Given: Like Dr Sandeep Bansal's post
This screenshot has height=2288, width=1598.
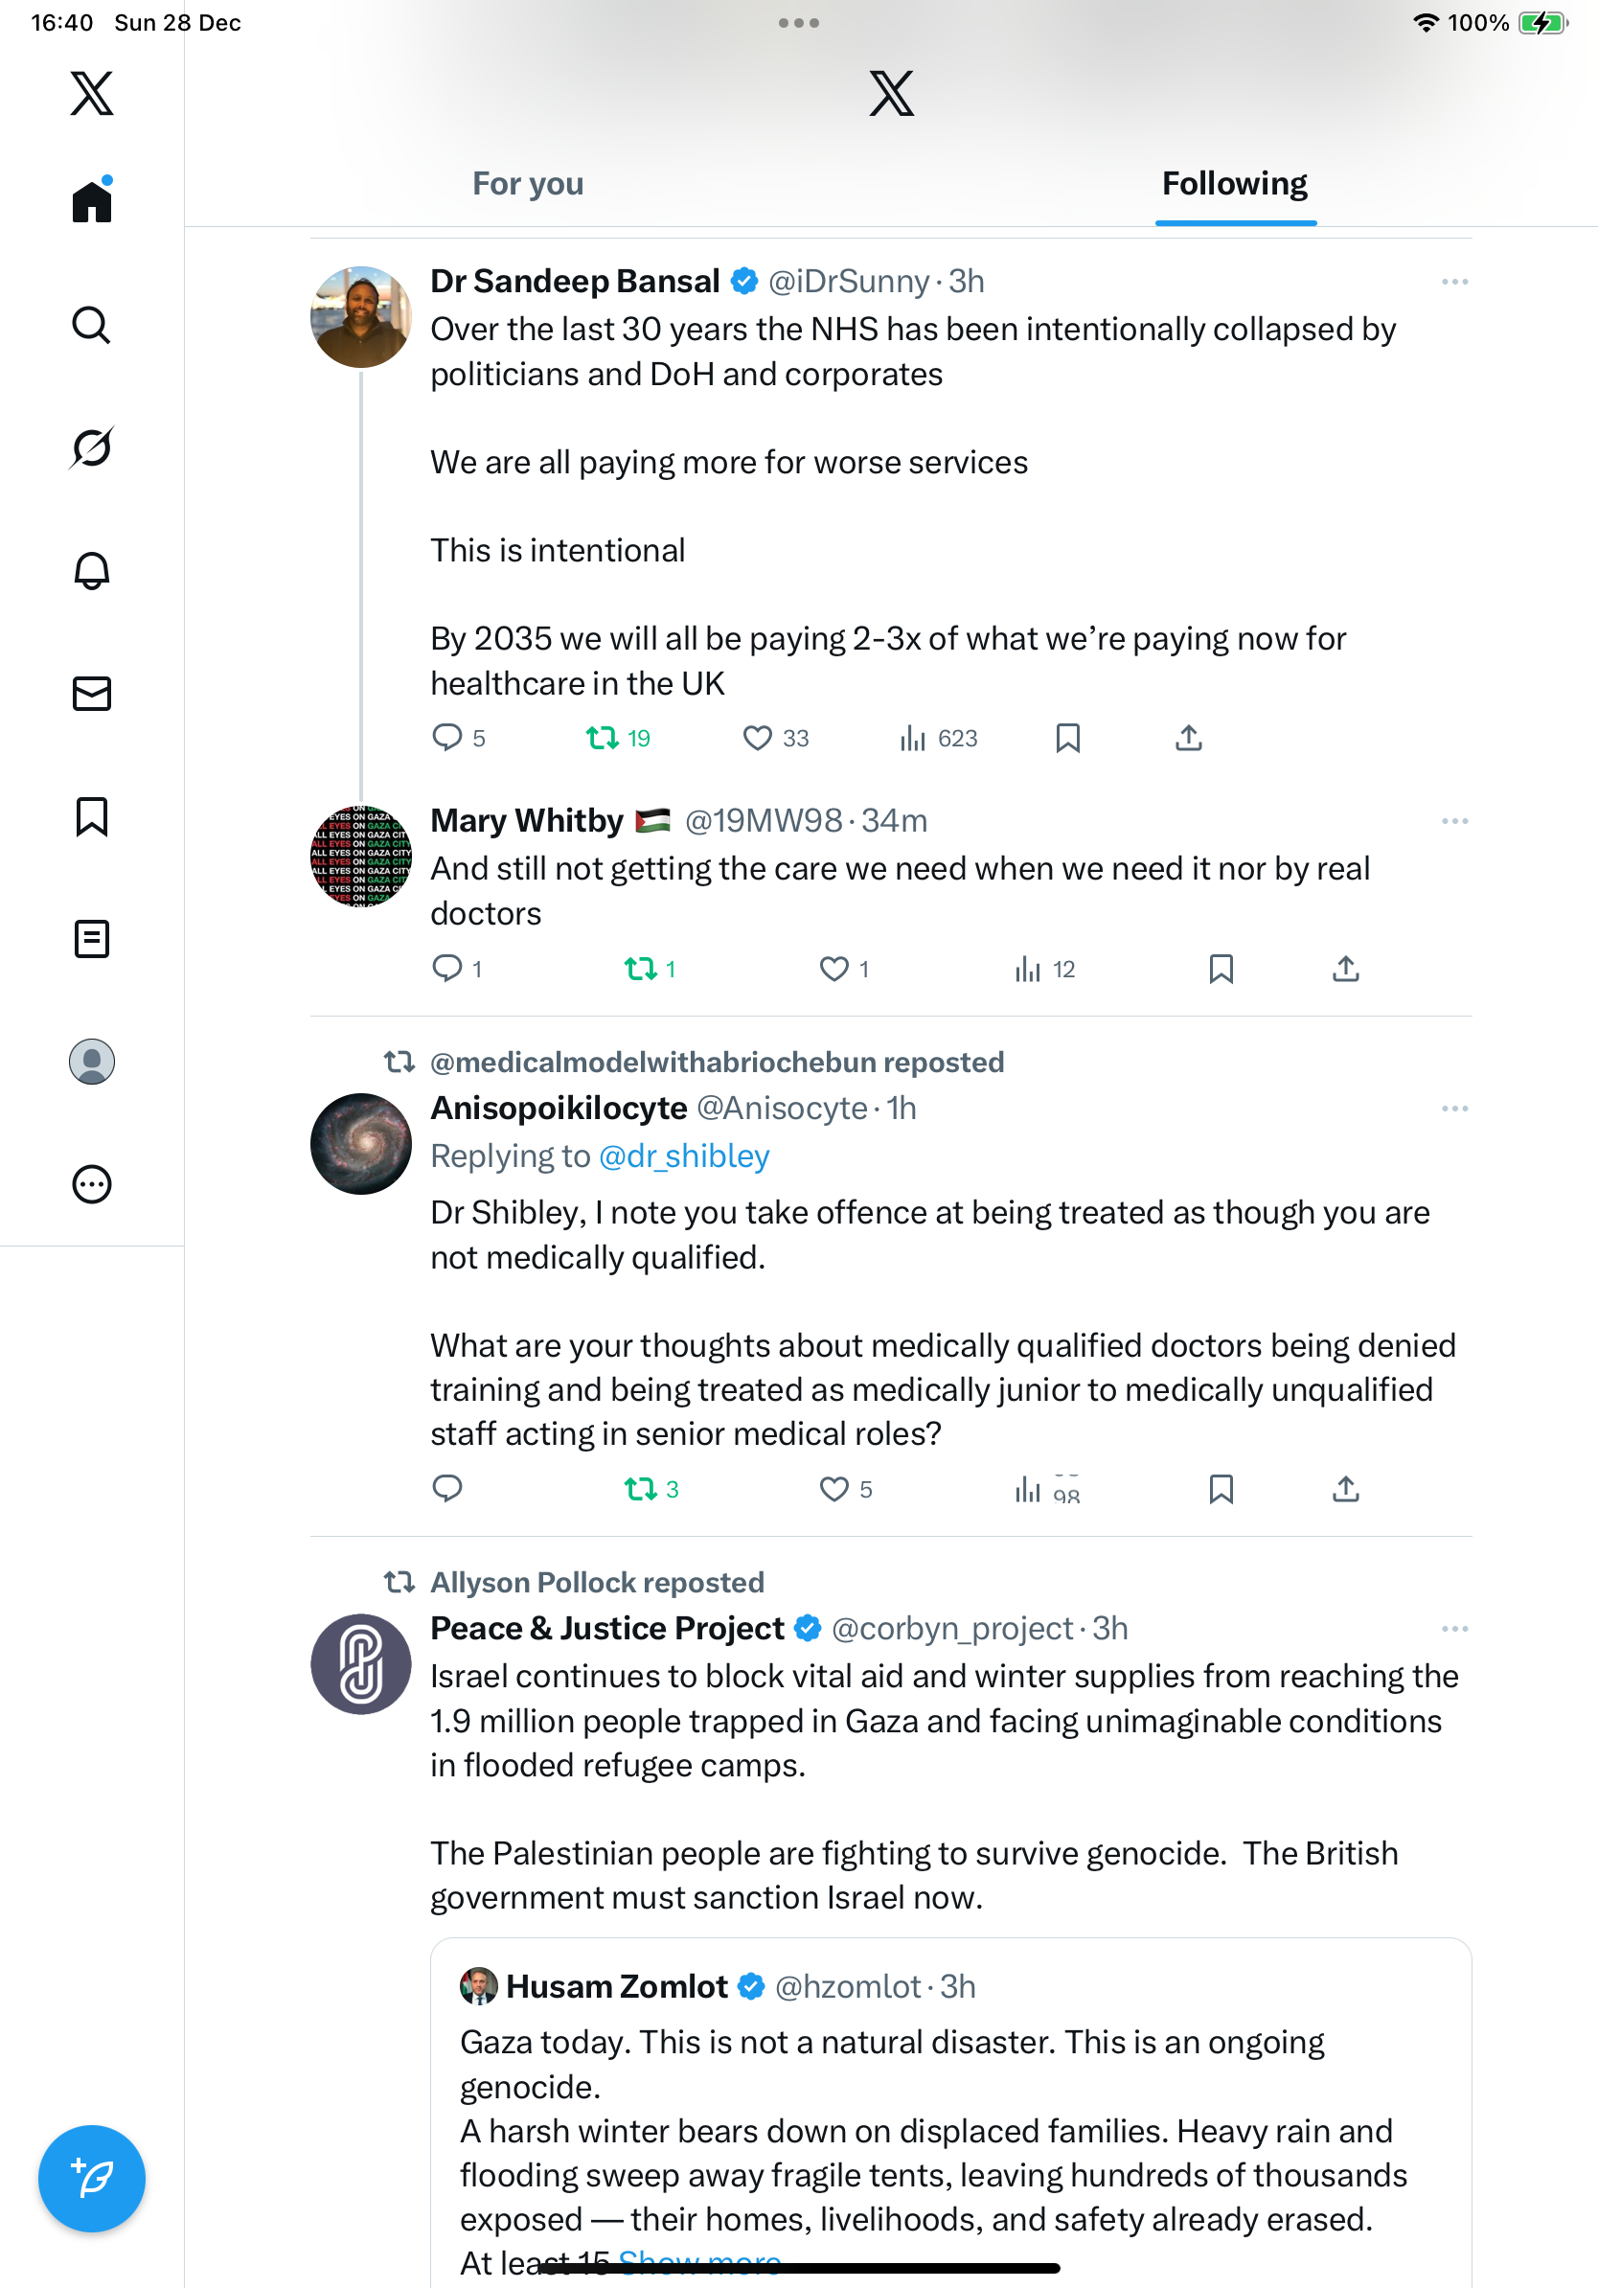Looking at the screenshot, I should (x=758, y=739).
